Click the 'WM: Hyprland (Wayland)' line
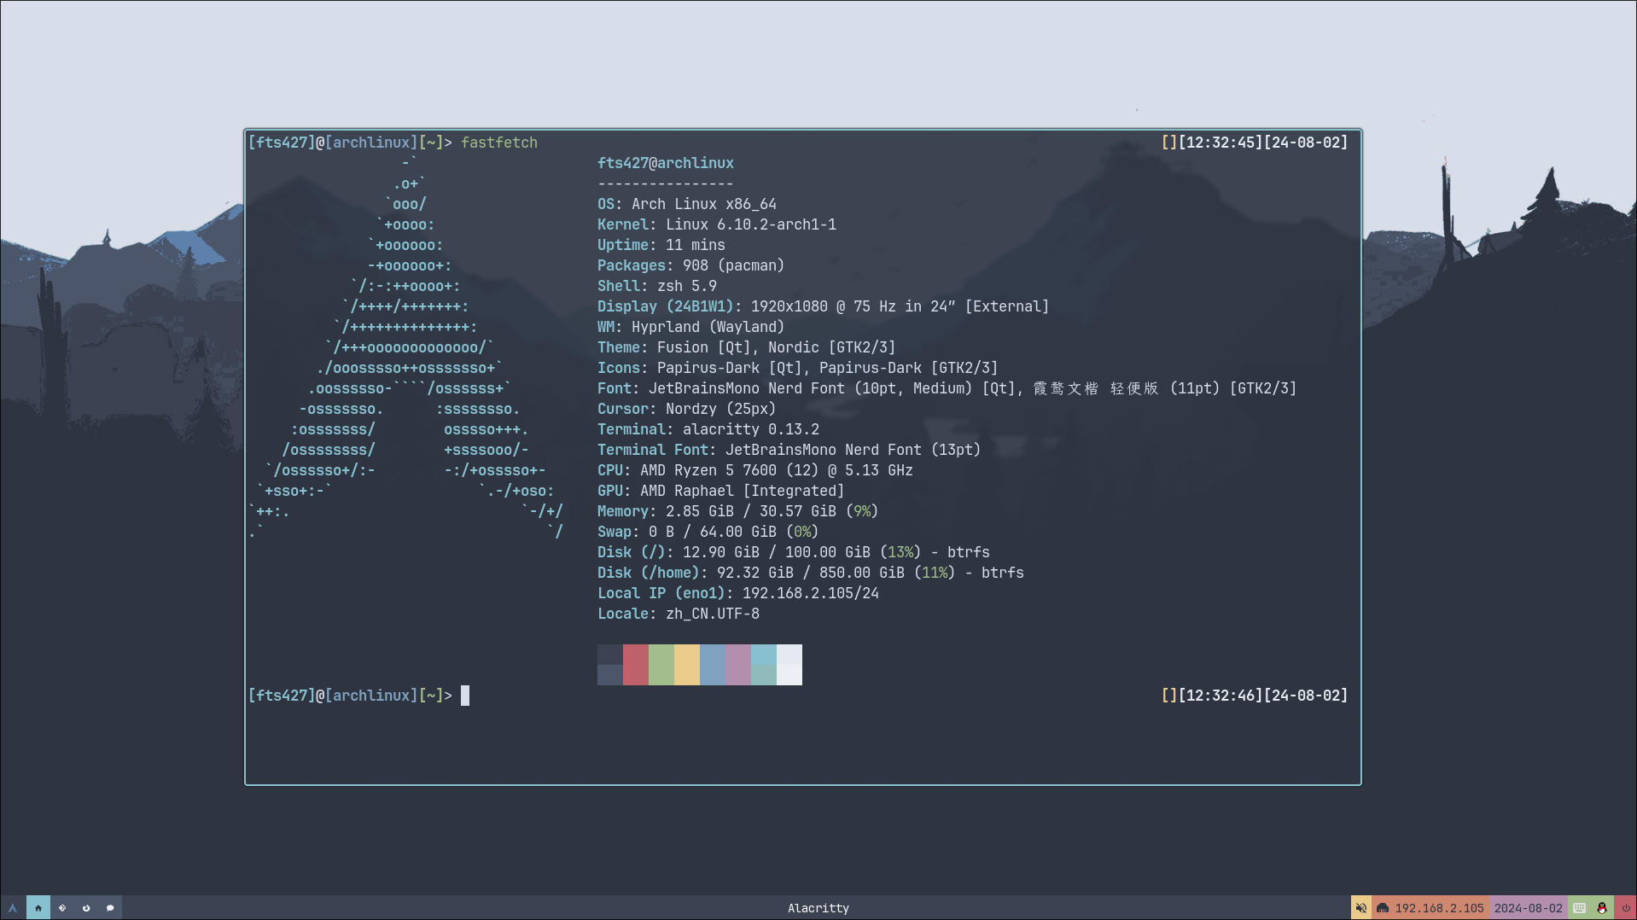1637x920 pixels. click(x=691, y=327)
